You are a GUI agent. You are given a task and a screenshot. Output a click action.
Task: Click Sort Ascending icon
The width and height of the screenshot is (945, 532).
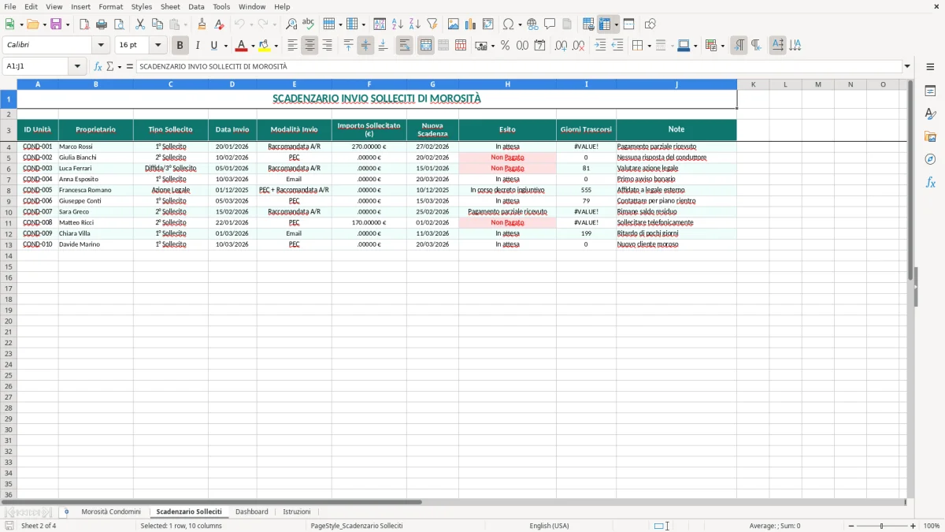tap(398, 24)
